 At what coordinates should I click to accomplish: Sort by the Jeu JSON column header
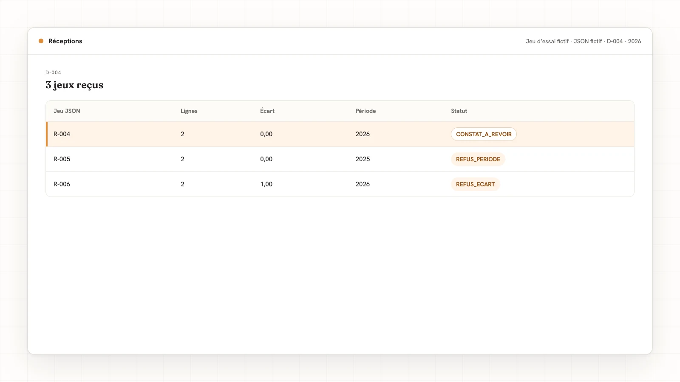pyautogui.click(x=67, y=111)
